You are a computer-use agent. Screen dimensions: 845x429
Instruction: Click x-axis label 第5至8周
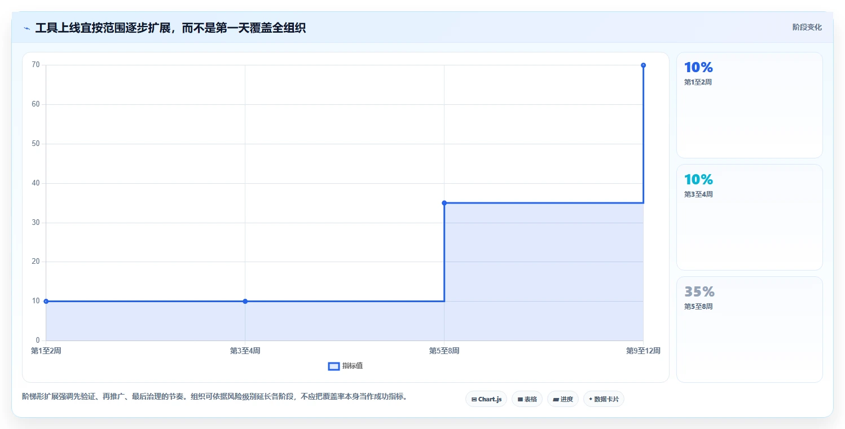coord(444,351)
